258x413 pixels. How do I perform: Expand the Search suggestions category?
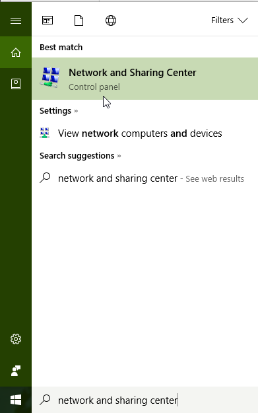(81, 156)
